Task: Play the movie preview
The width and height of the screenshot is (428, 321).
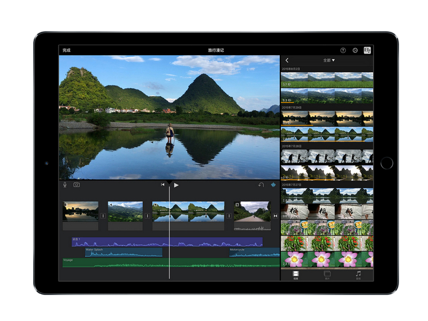Action: 176,185
